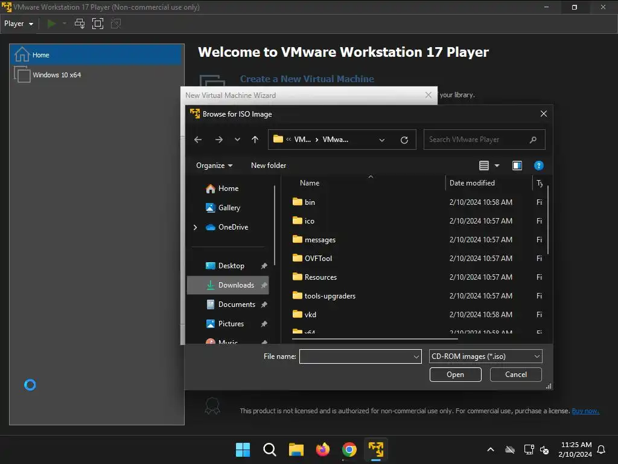Go forward in Browse dialog

[x=218, y=140]
